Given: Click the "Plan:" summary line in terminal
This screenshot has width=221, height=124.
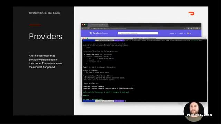Looking at the screenshot, I should (99, 67).
